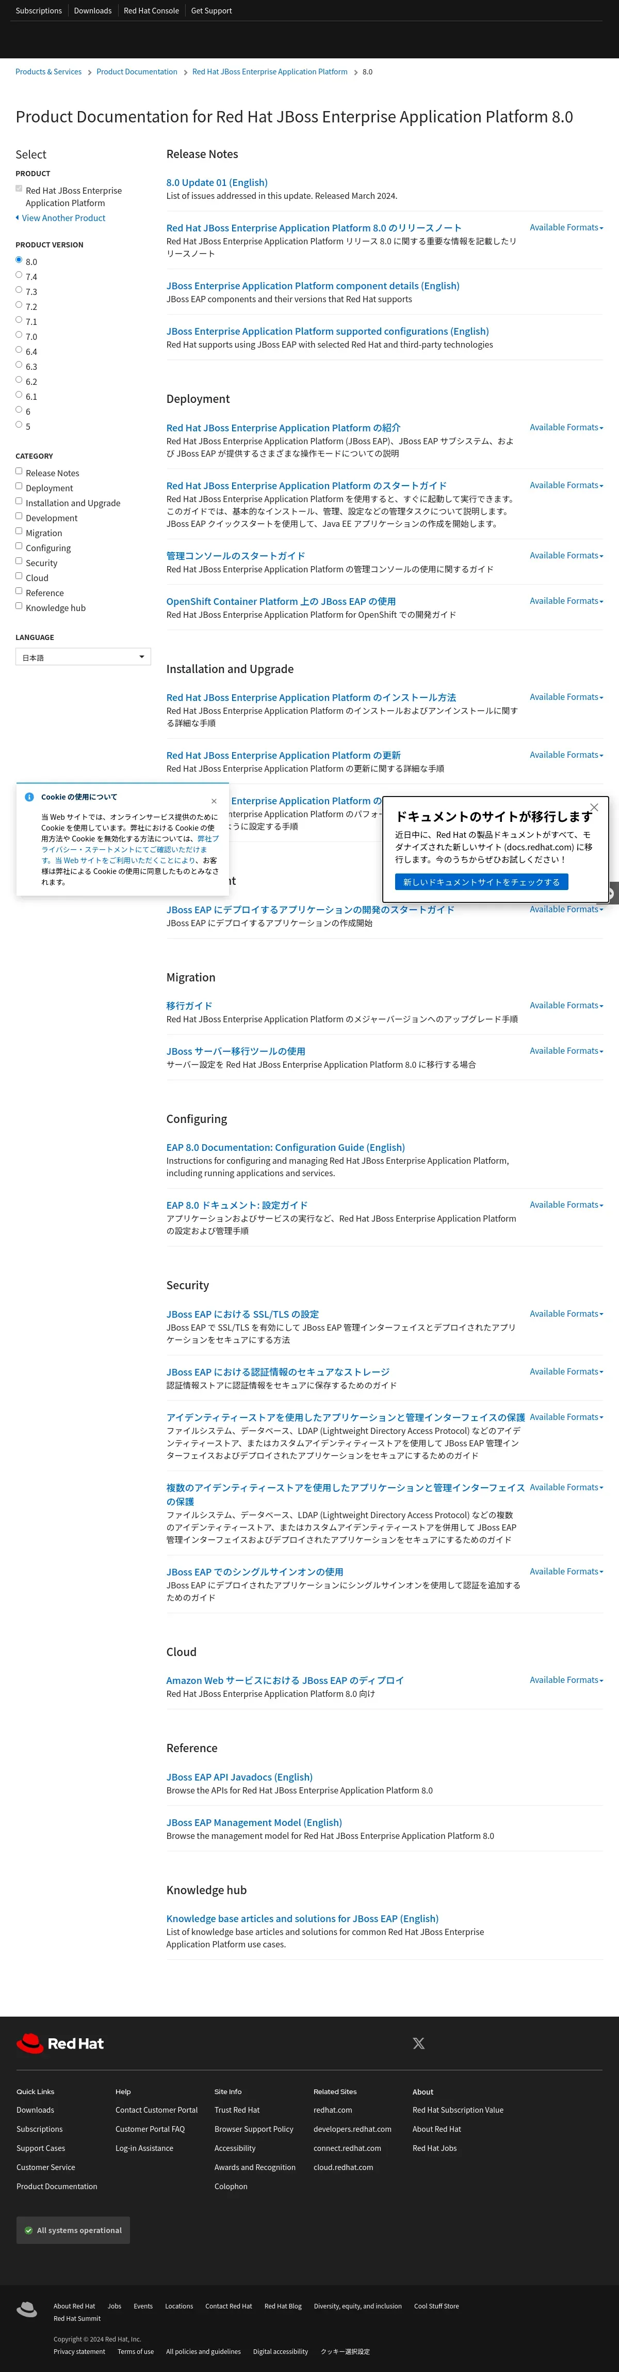Click Cool Stuff Store bottom link
The width and height of the screenshot is (619, 2372).
pos(436,2306)
